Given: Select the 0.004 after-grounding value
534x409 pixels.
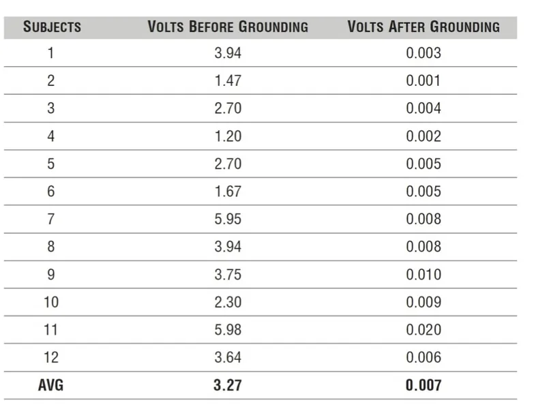Looking at the screenshot, I should tap(424, 108).
